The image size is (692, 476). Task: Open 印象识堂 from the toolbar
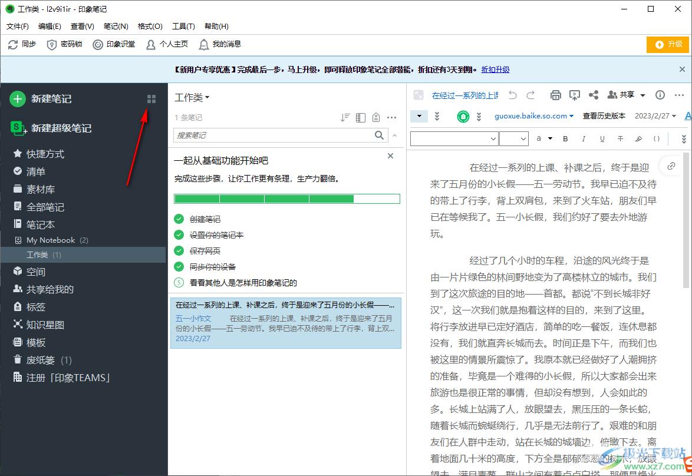114,44
